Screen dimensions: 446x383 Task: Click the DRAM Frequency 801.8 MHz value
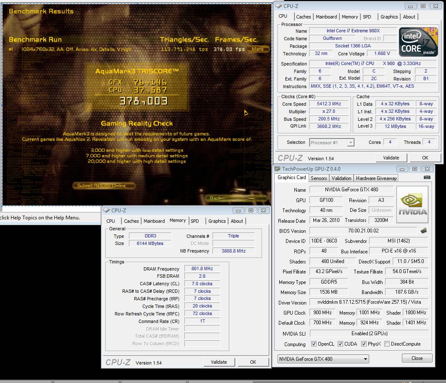tap(202, 268)
